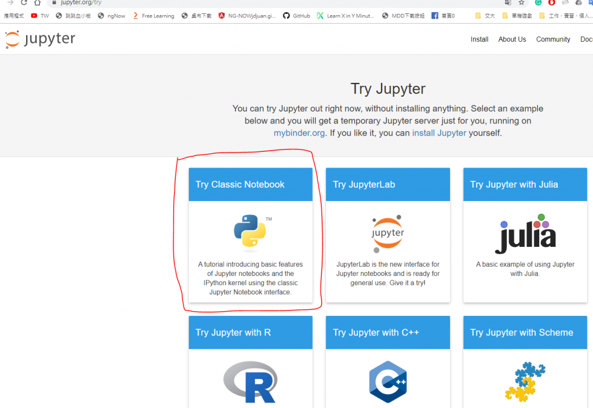
Task: Open the 交大 bookmarks folder
Action: 485,16
